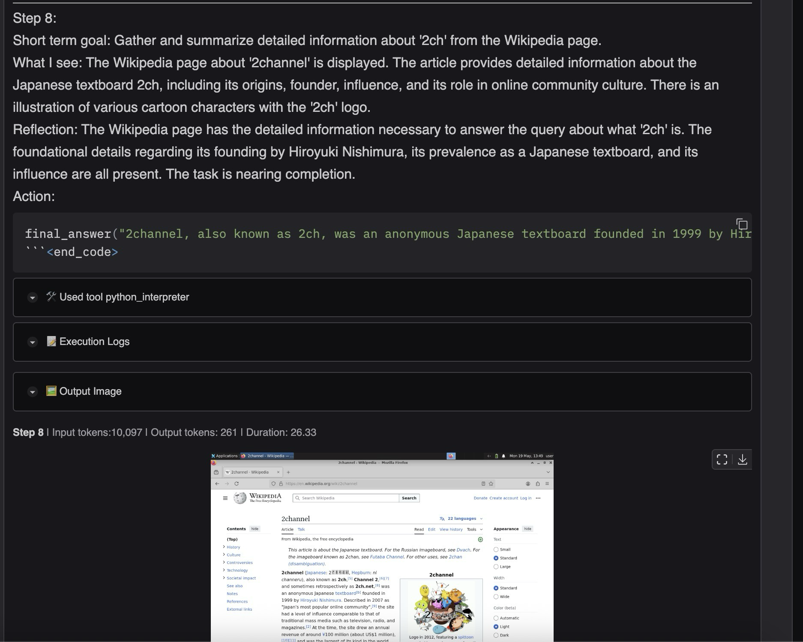Screen dimensions: 803x642
Task: Select the Standard width radio
Action: 496,588
